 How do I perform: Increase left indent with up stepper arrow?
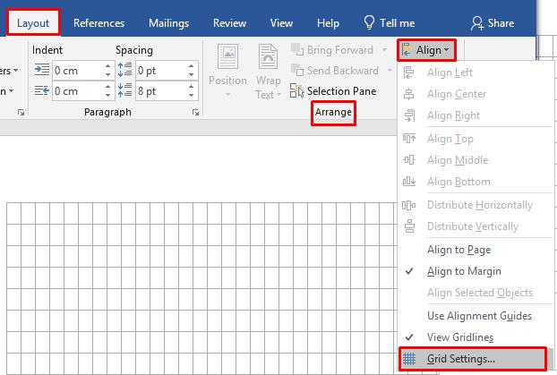pyautogui.click(x=108, y=66)
